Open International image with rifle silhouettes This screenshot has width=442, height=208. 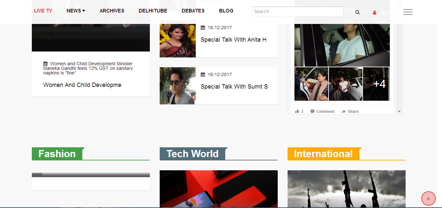[347, 189]
